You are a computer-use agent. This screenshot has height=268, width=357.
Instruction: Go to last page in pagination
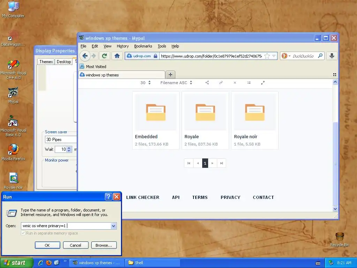(221, 163)
